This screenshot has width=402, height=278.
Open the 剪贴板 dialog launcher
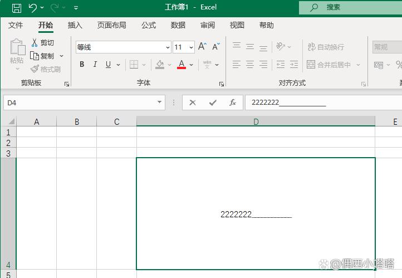pyautogui.click(x=67, y=84)
